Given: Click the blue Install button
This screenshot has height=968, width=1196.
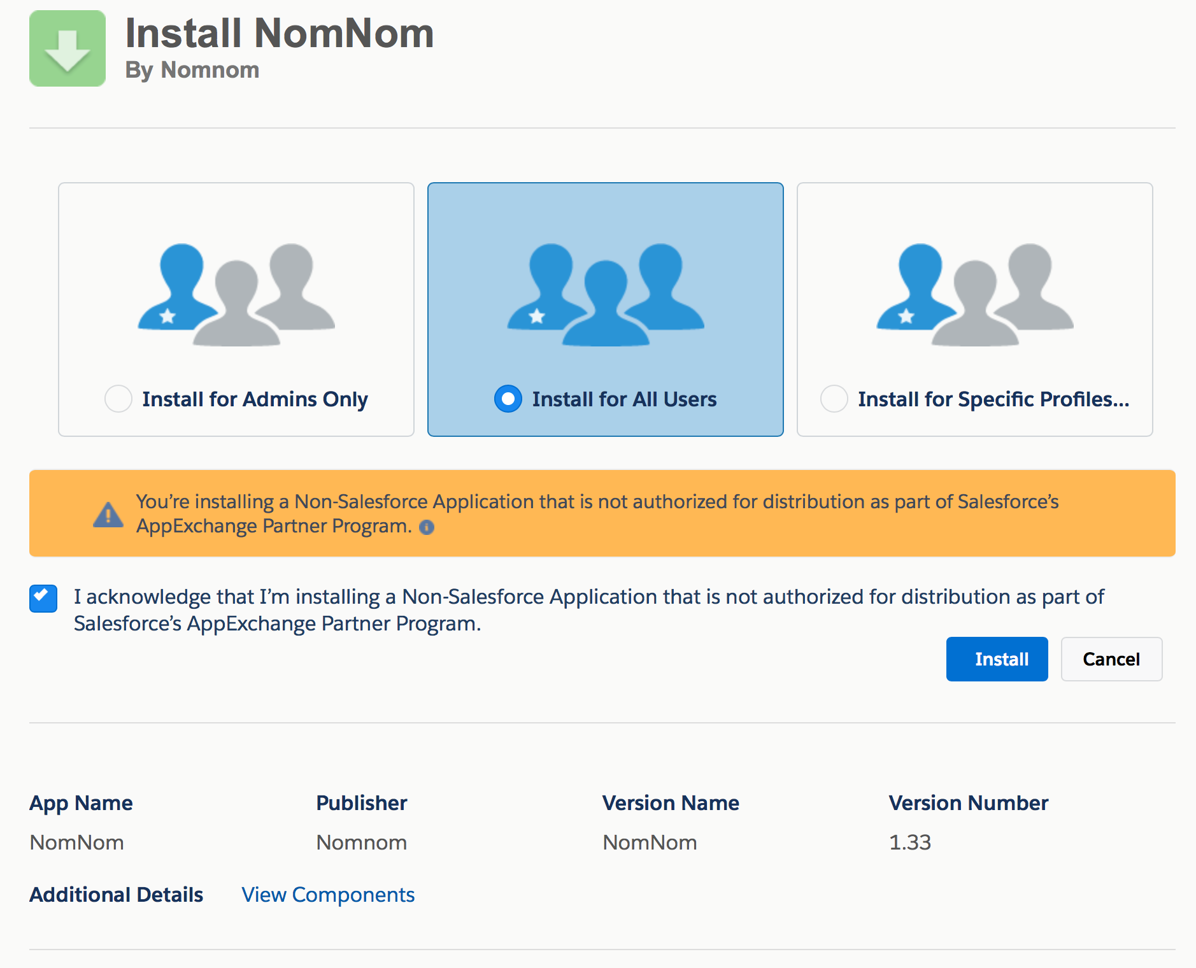Looking at the screenshot, I should [997, 659].
